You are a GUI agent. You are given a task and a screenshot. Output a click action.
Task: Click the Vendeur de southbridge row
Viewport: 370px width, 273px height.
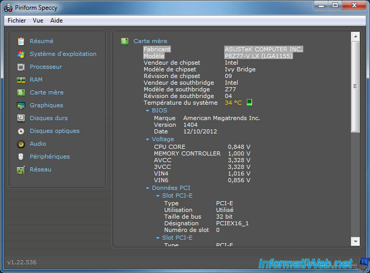[x=191, y=83]
